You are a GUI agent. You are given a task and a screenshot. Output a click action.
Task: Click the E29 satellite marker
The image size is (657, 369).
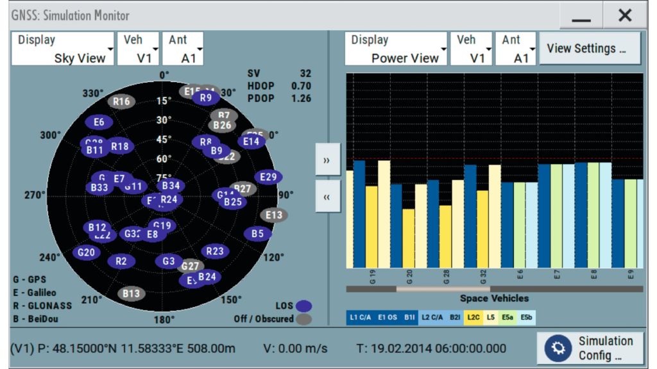click(269, 177)
